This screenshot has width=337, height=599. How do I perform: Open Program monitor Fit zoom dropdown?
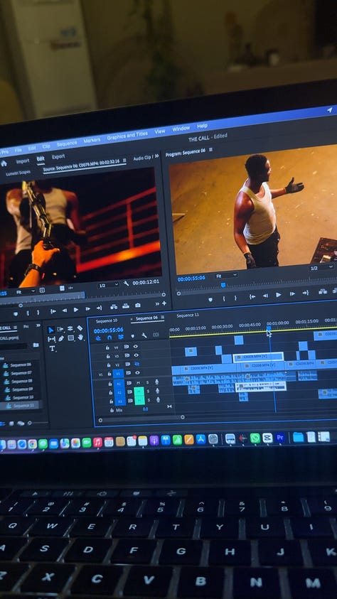(x=226, y=276)
